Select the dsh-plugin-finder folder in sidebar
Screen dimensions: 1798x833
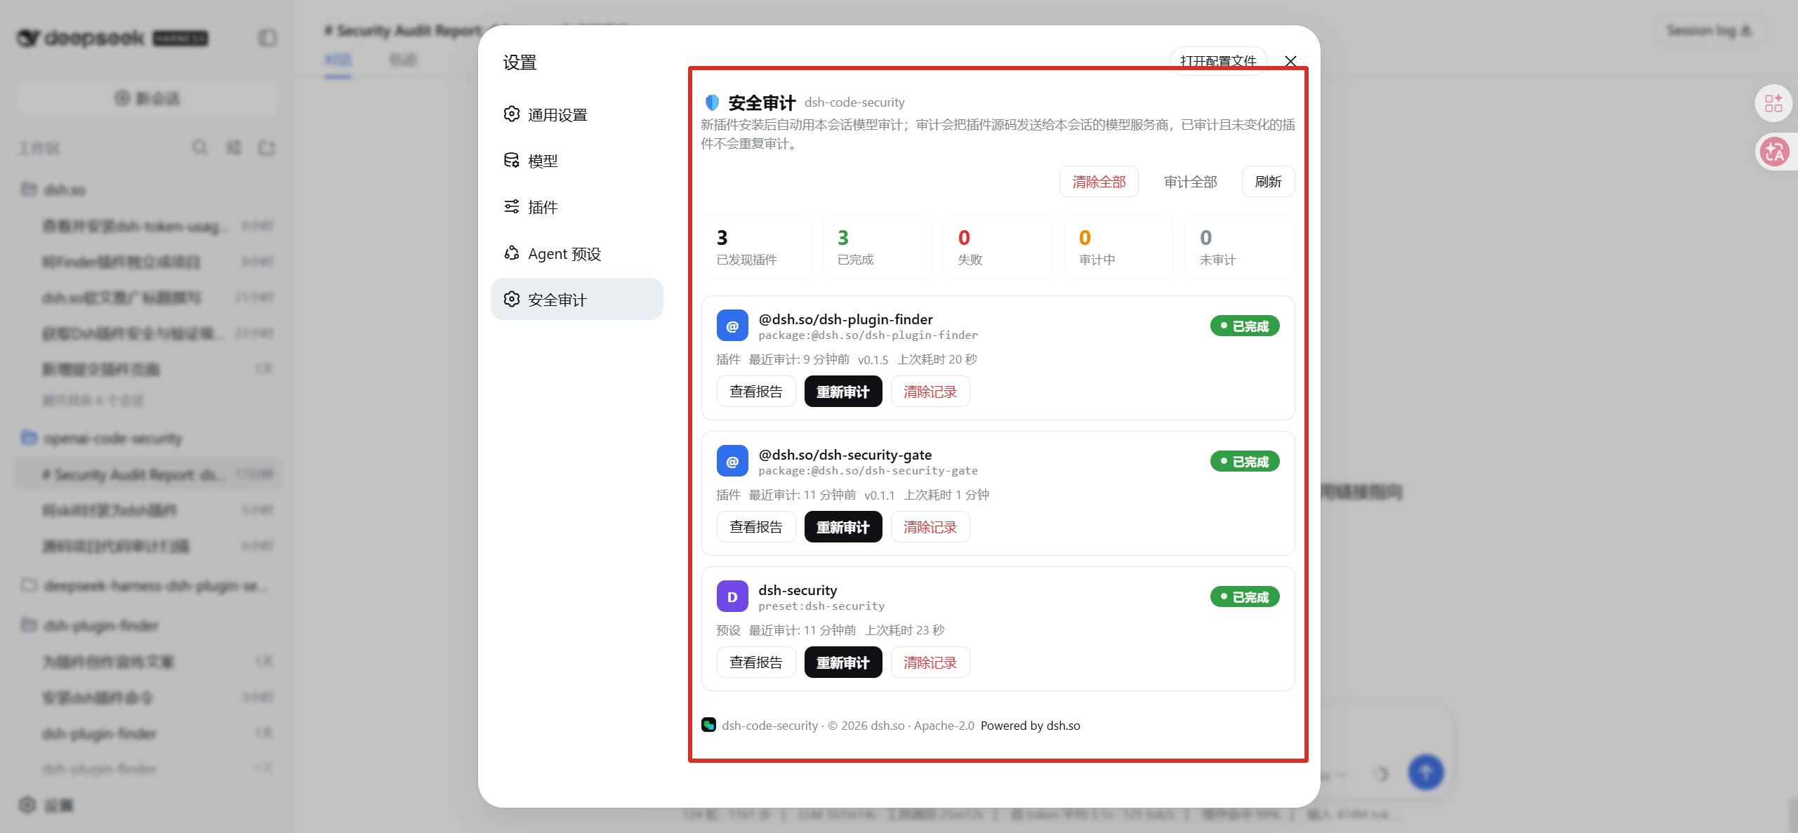[x=147, y=625]
